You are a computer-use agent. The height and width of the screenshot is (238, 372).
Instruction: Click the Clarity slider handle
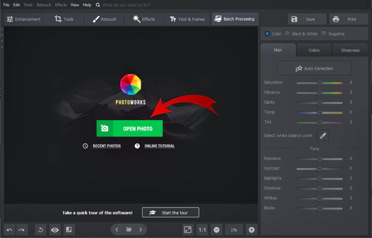319,102
